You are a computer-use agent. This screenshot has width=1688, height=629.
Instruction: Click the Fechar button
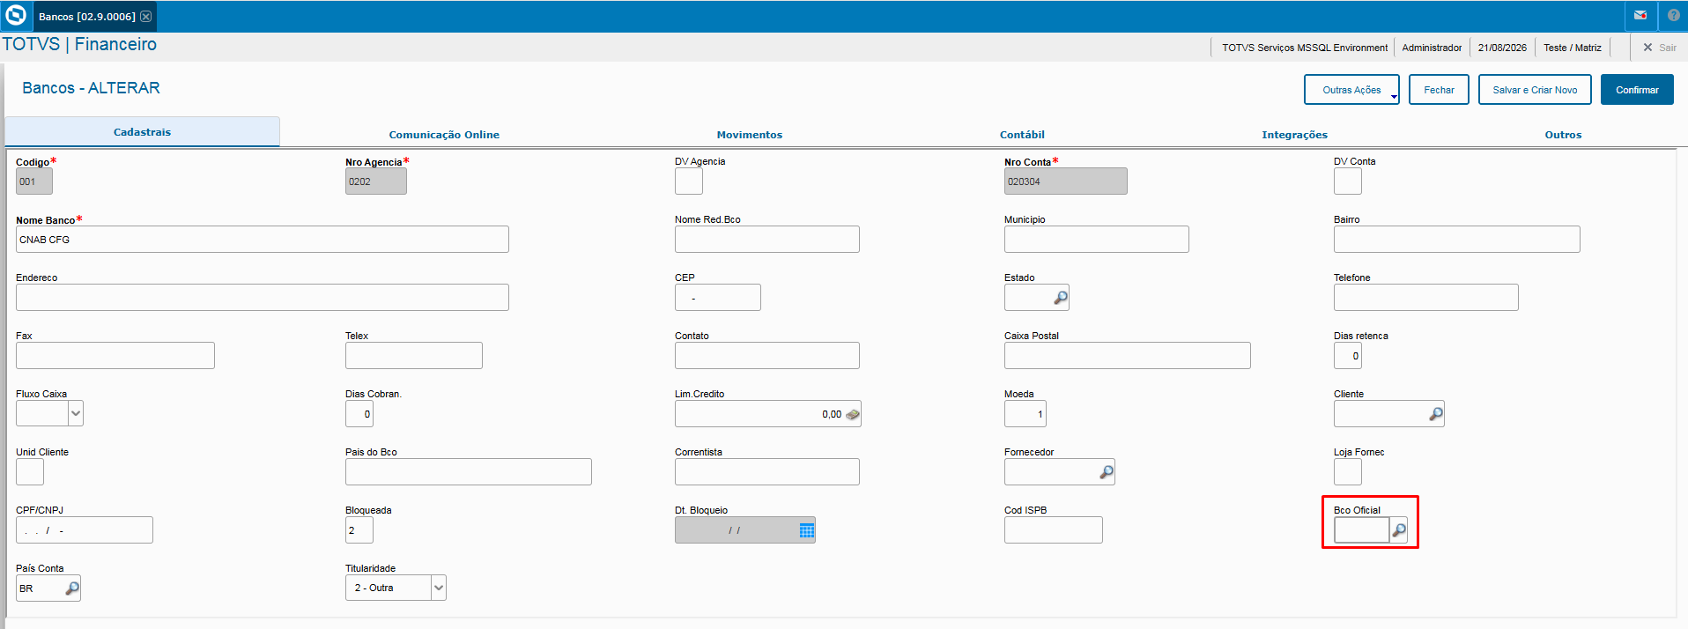(x=1439, y=90)
